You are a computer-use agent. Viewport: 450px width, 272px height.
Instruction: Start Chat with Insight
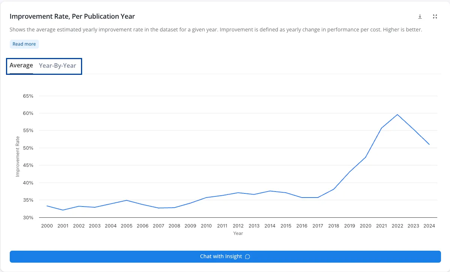225,257
